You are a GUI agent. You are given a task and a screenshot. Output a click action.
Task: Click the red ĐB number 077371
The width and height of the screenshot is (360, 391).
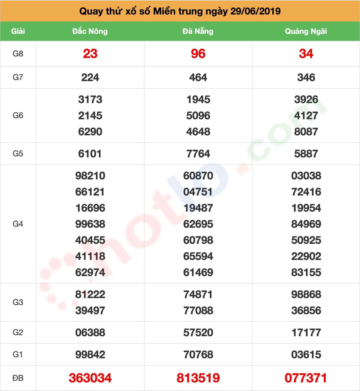pyautogui.click(x=306, y=378)
